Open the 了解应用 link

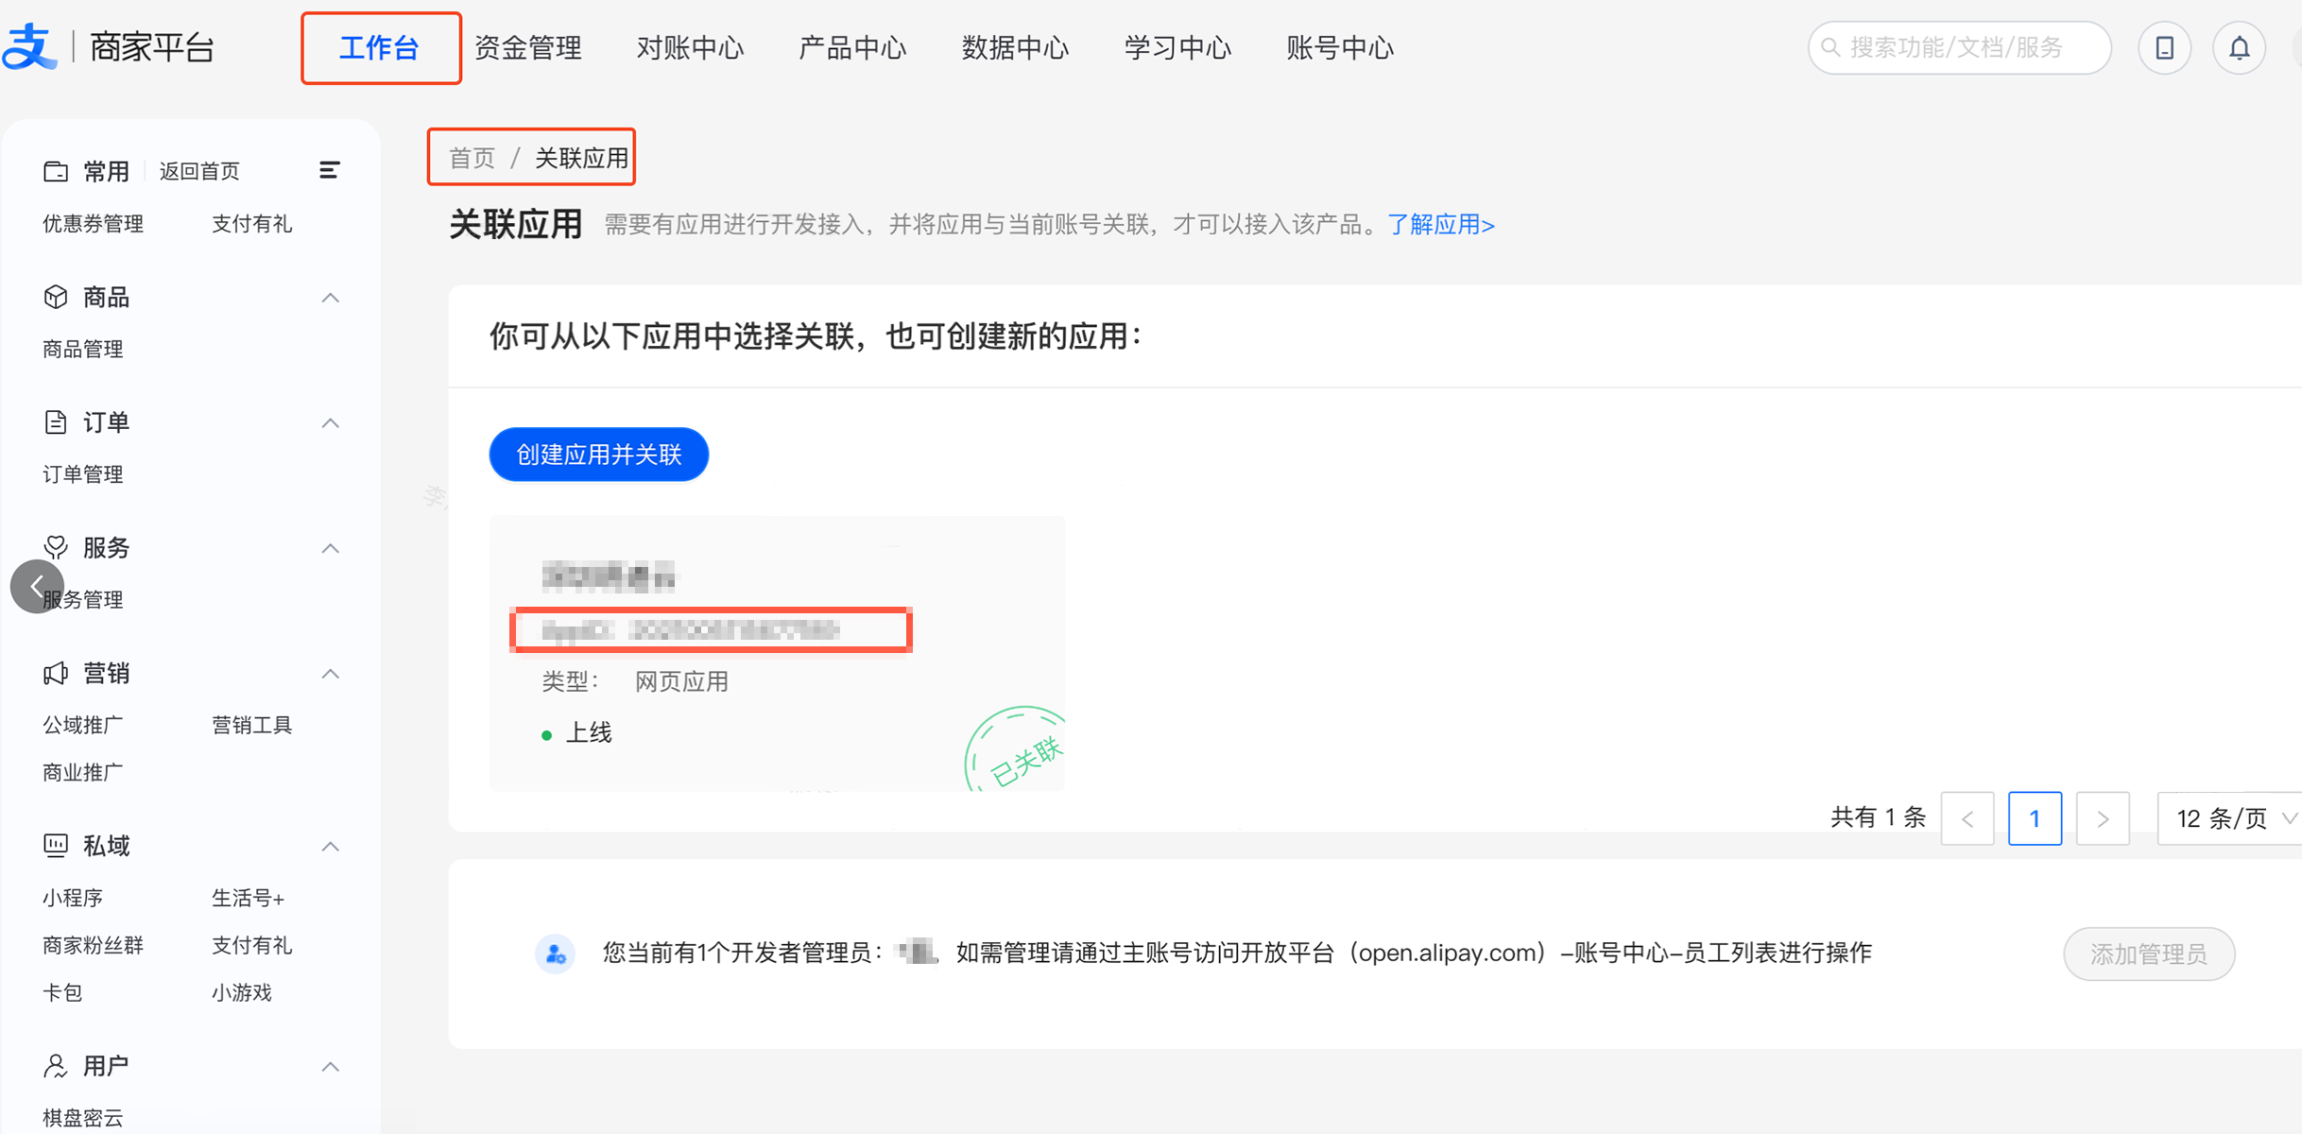[x=1440, y=225]
